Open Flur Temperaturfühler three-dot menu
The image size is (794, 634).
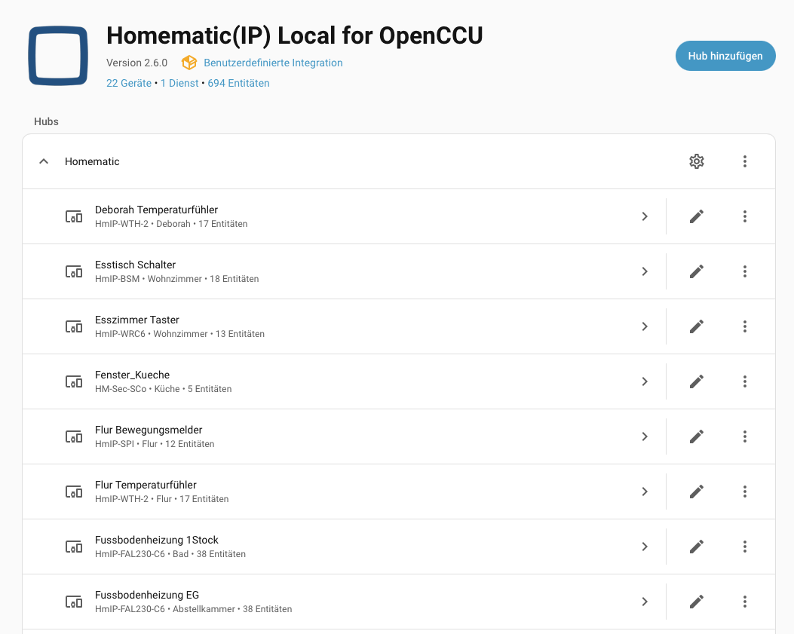pyautogui.click(x=745, y=492)
